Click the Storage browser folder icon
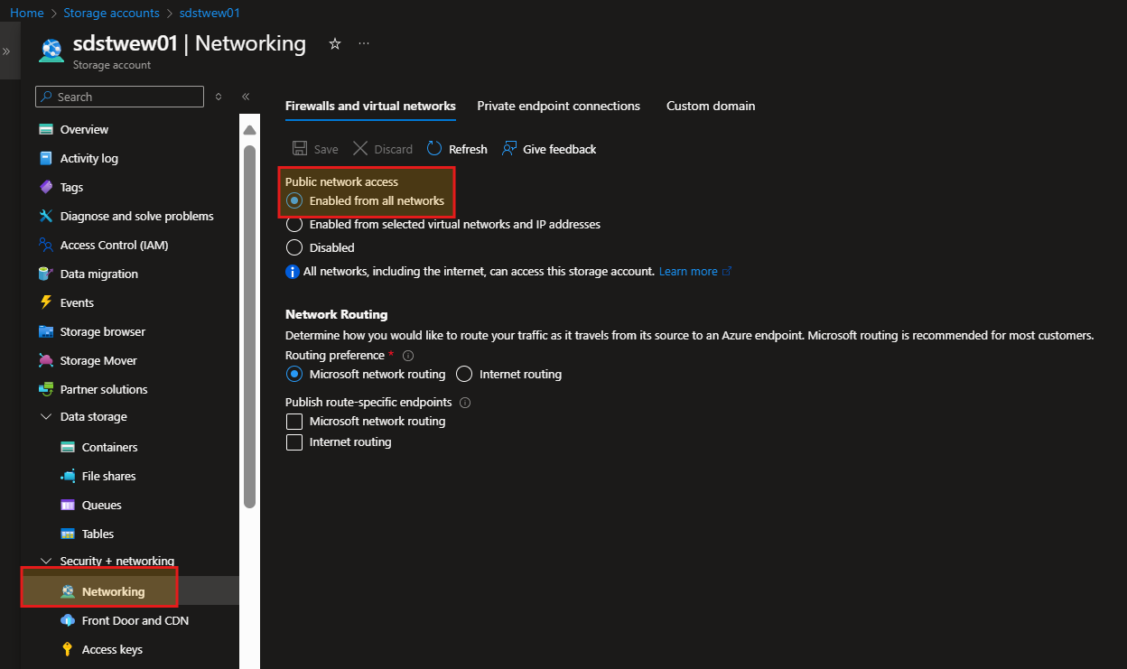The height and width of the screenshot is (669, 1127). [x=46, y=331]
